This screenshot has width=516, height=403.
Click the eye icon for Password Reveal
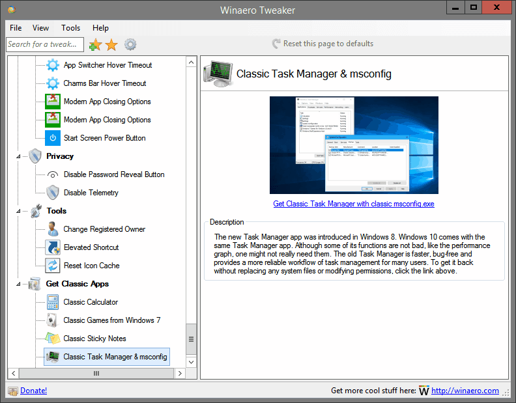53,174
